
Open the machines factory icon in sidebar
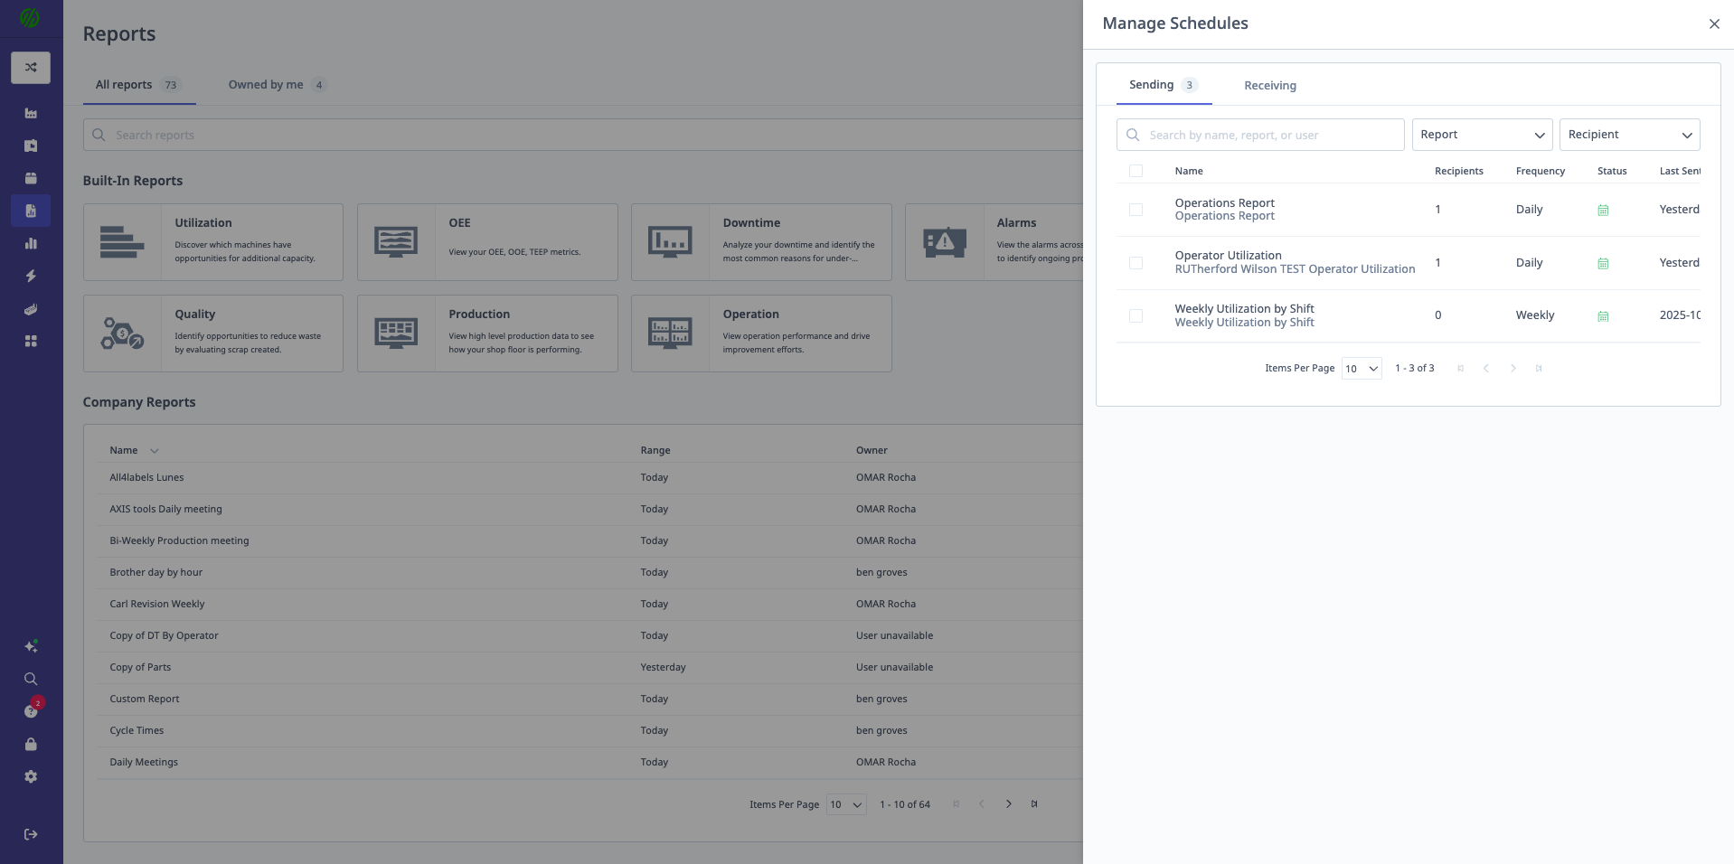click(x=31, y=113)
